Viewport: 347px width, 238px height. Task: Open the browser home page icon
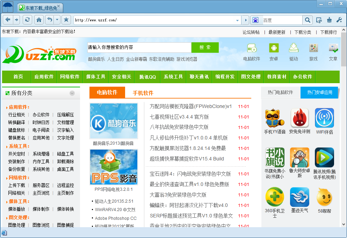[39, 20]
